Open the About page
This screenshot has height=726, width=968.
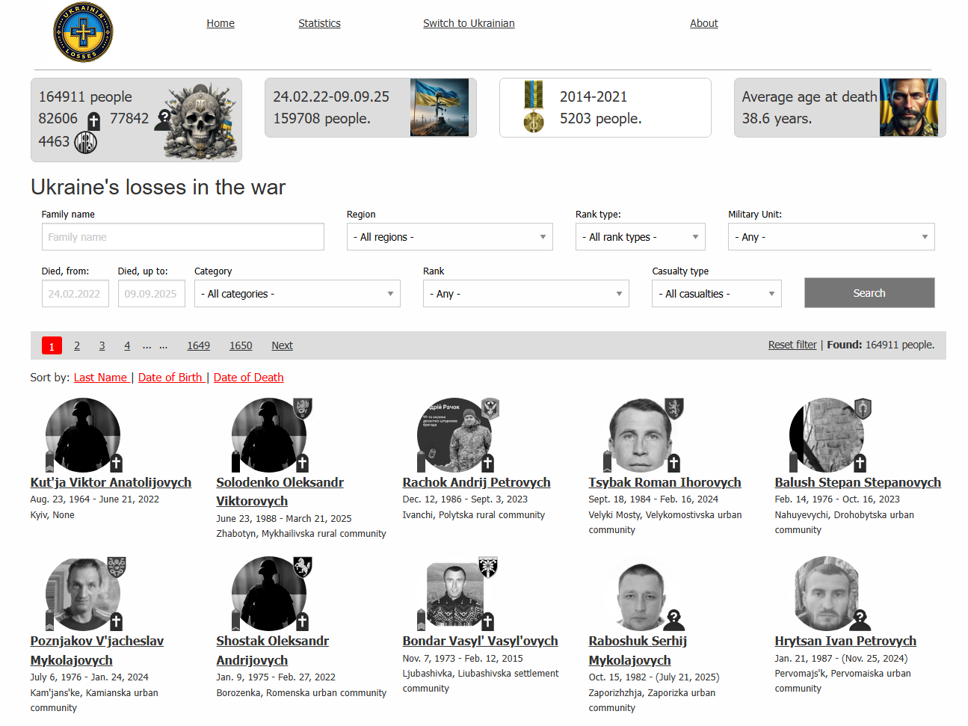[704, 23]
